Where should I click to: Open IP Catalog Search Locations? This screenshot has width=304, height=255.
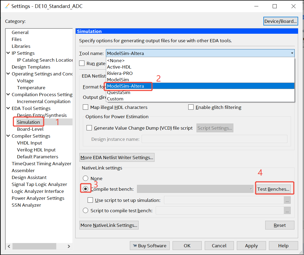pyautogui.click(x=45, y=60)
